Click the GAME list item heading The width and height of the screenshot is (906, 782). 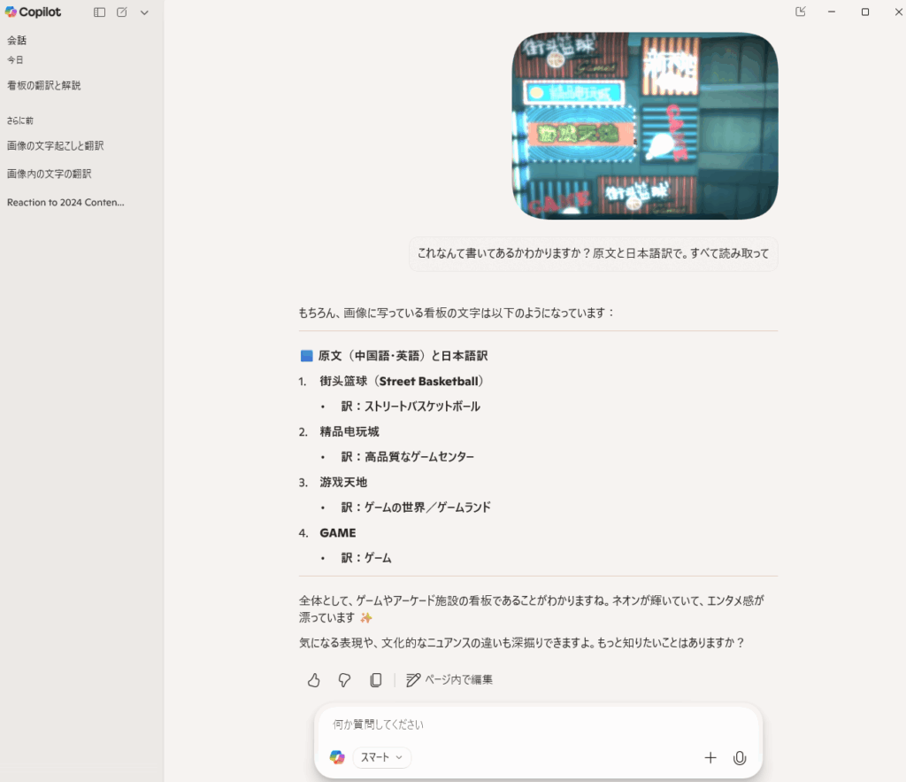[x=337, y=533]
